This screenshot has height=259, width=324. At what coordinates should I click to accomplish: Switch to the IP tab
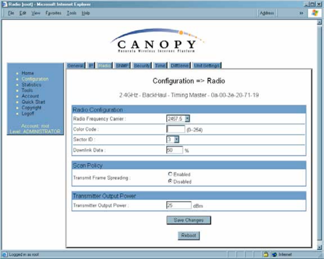coord(91,66)
